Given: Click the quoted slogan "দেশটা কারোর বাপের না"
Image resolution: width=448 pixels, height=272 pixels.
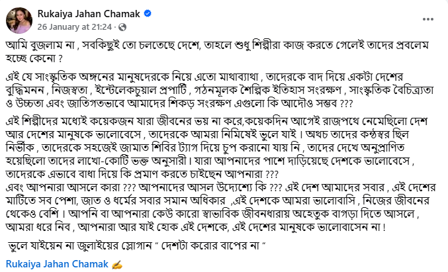Looking at the screenshot, I should [x=210, y=246].
